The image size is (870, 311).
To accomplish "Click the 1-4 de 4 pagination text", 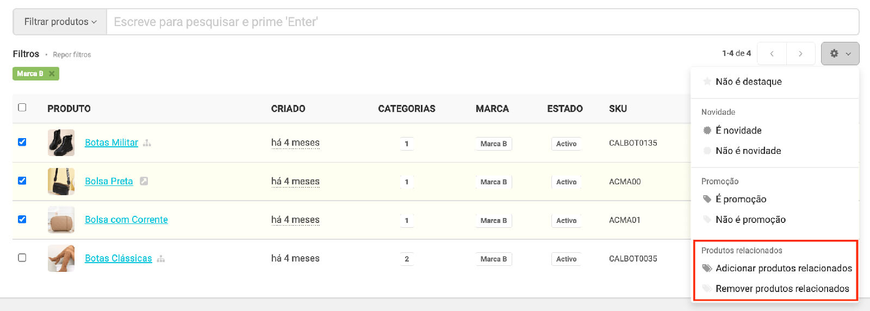I will pos(736,53).
